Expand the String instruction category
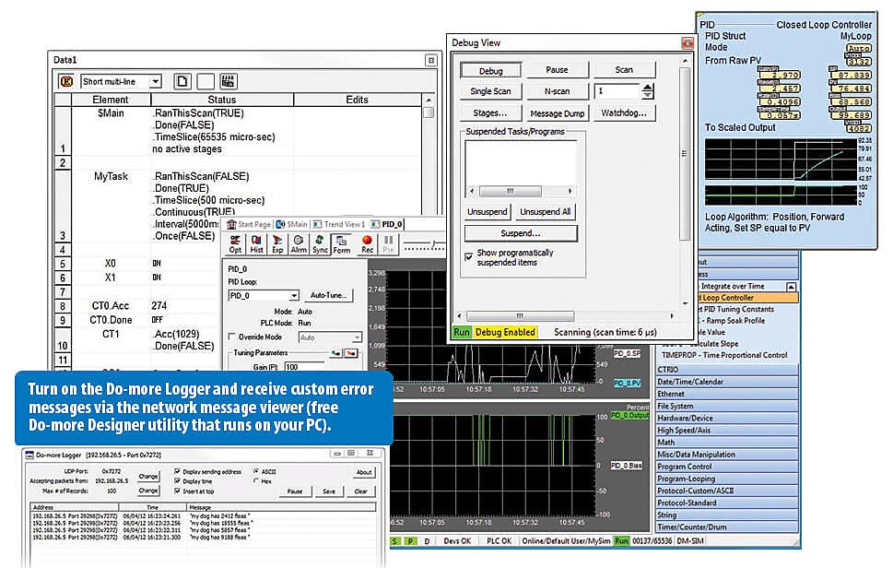The image size is (893, 568). pos(727,515)
